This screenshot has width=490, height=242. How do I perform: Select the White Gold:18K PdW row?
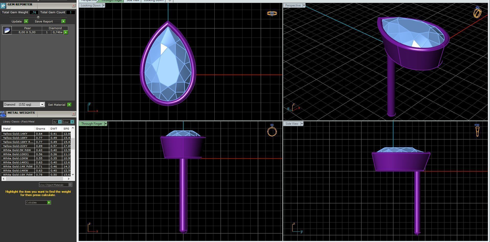coord(36,175)
